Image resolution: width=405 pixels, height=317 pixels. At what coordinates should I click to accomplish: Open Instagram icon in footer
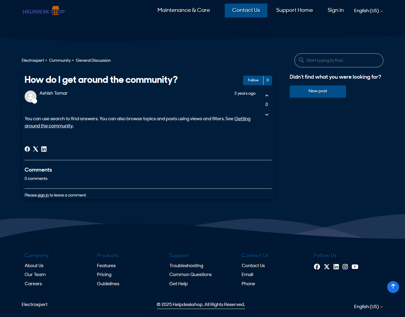point(345,267)
